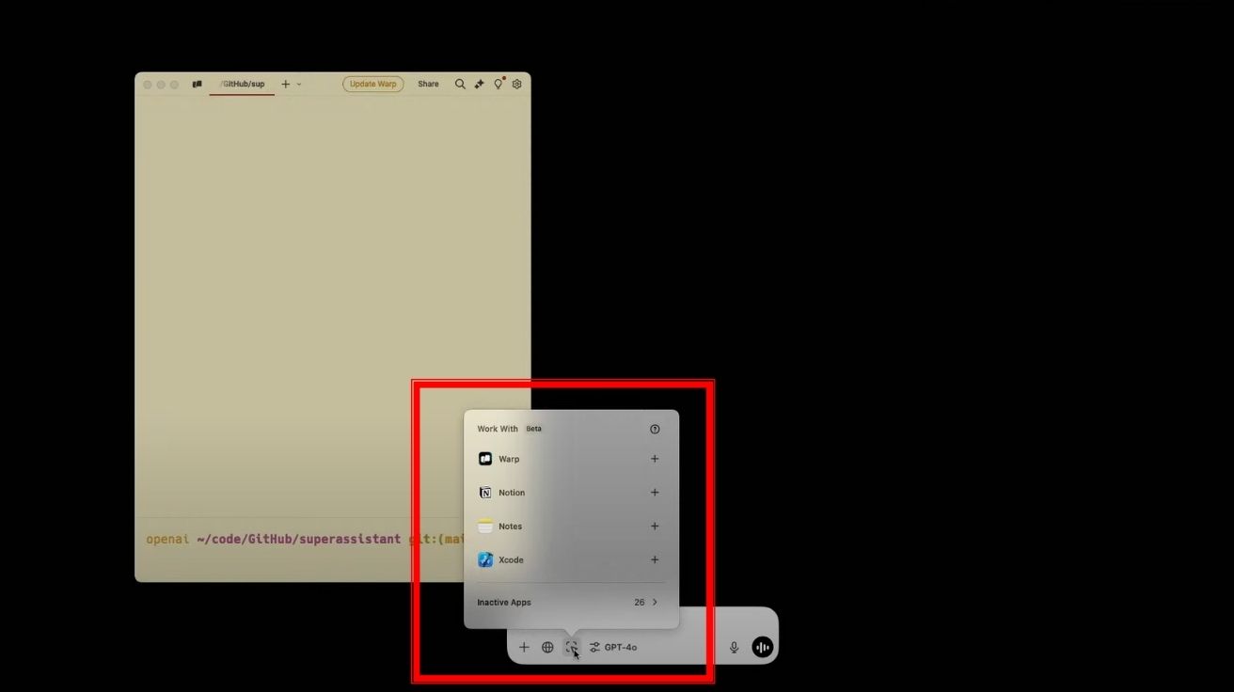This screenshot has height=692, width=1234.
Task: Click the 'Work With' heading text
Action: pyautogui.click(x=498, y=429)
